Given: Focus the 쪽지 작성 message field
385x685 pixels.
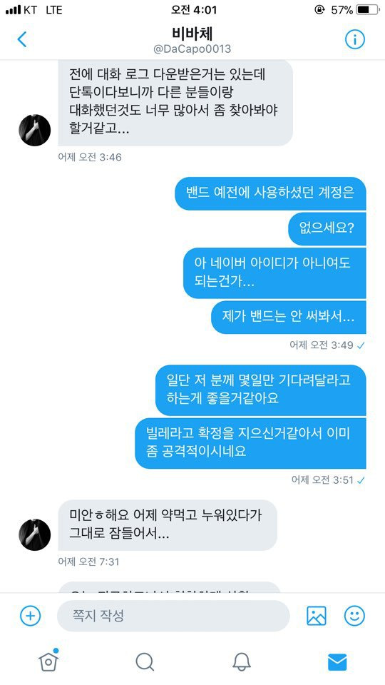Looking at the screenshot, I should (x=173, y=616).
